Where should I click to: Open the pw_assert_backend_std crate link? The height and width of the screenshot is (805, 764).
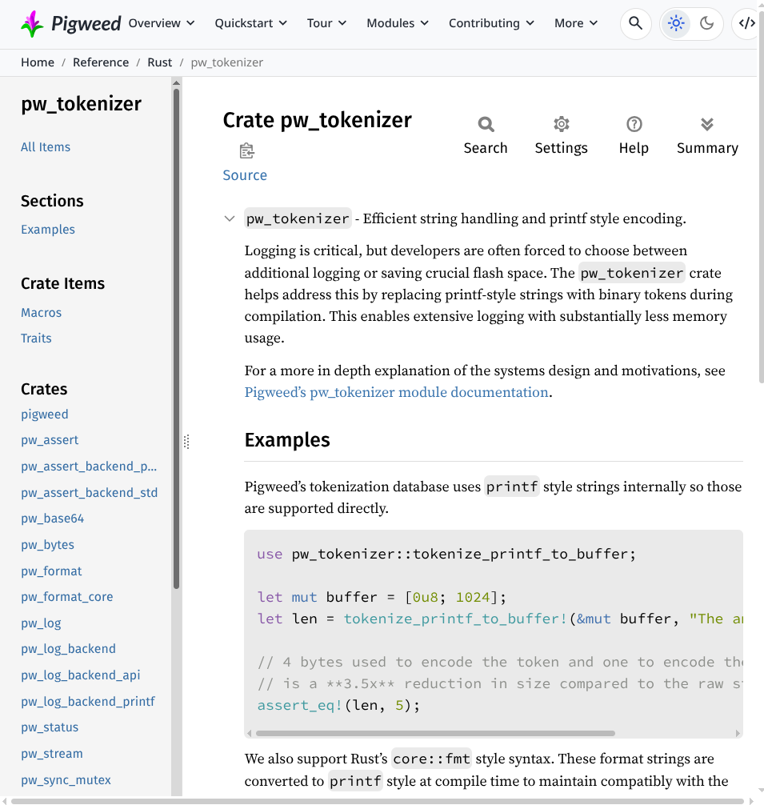(90, 493)
